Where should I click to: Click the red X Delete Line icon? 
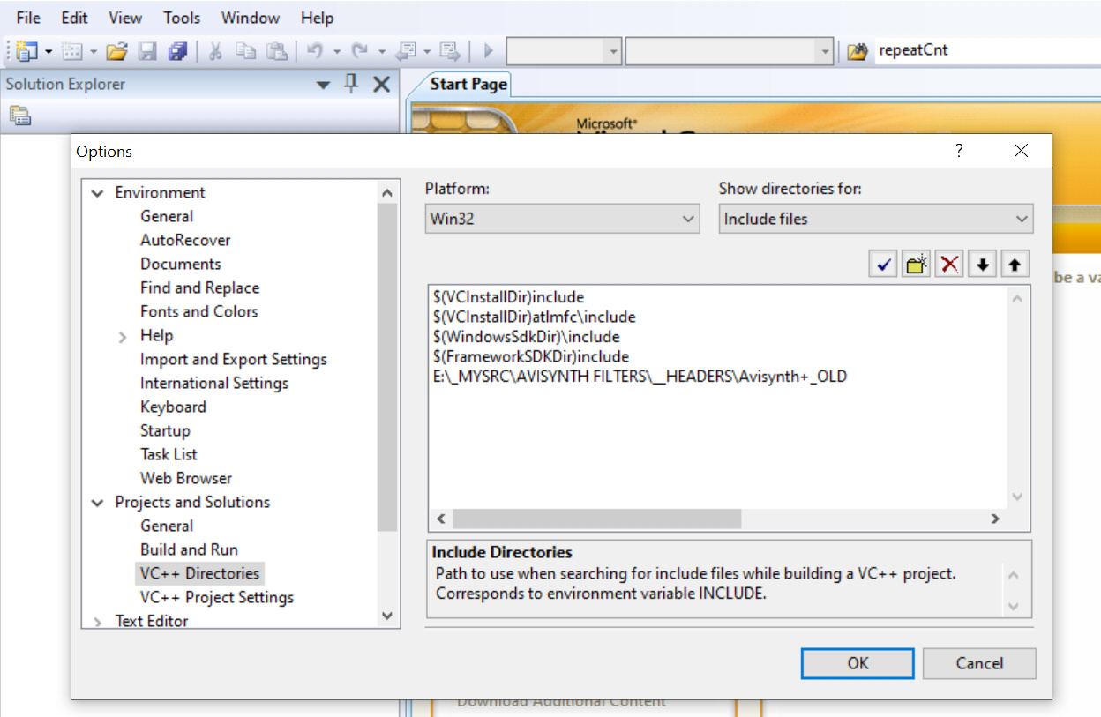click(949, 263)
